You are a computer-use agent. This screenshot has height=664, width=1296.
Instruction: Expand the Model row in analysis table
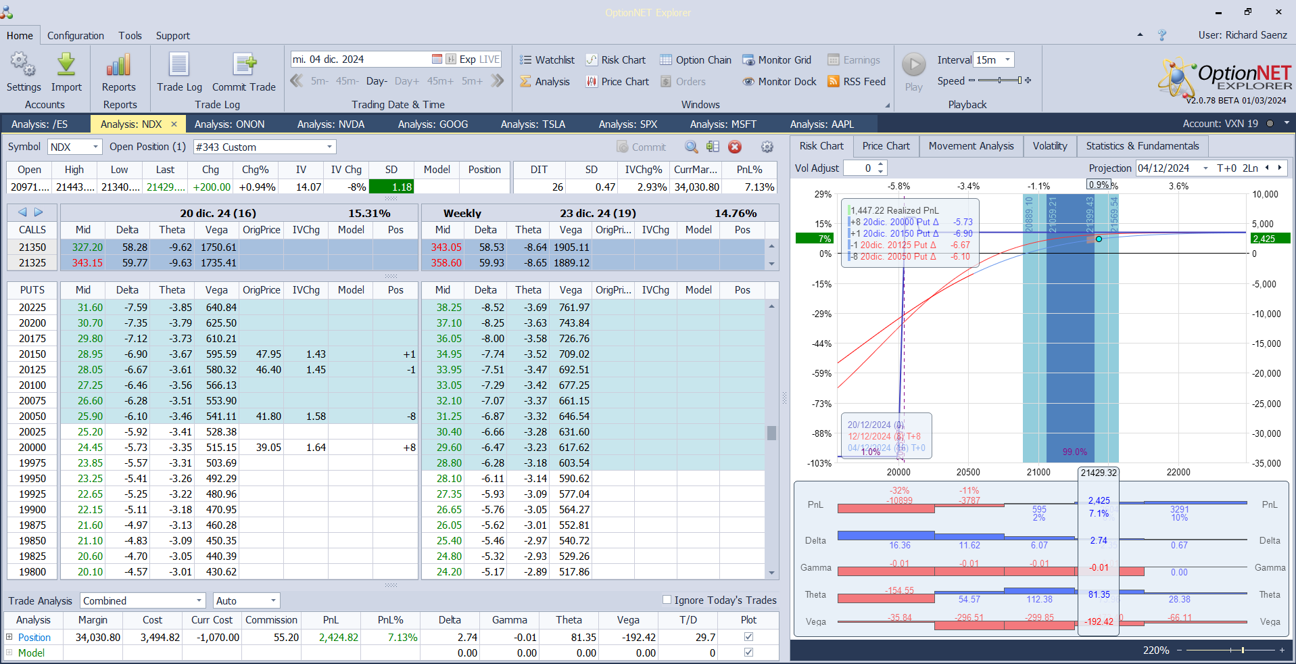9,653
